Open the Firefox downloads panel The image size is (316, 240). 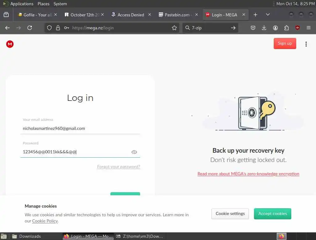[264, 28]
